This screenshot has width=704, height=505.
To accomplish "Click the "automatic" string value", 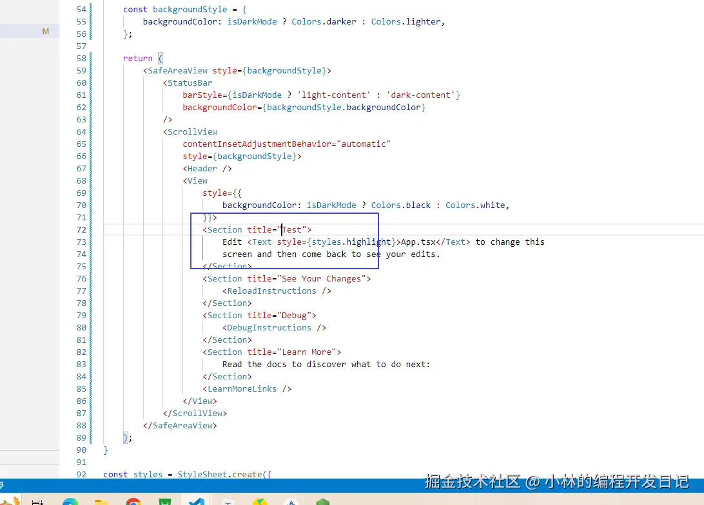I will click(x=364, y=144).
